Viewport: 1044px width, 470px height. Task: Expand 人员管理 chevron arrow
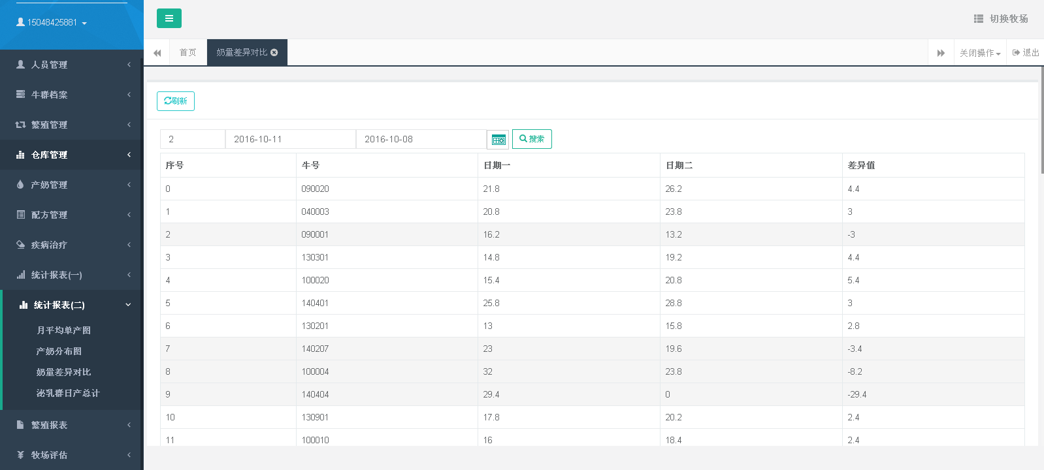tap(129, 65)
